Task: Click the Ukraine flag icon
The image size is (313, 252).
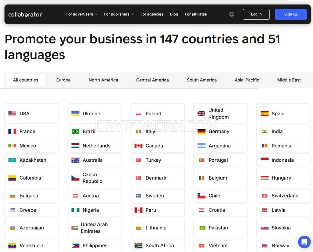Action: (75, 113)
